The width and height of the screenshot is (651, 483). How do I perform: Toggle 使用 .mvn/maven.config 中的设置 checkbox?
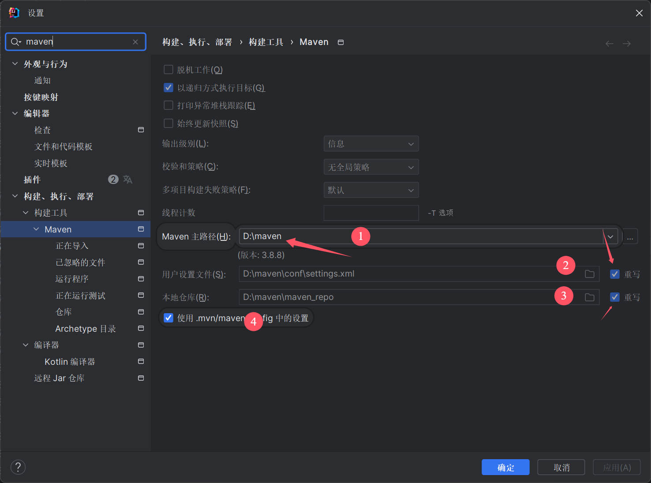coord(168,318)
